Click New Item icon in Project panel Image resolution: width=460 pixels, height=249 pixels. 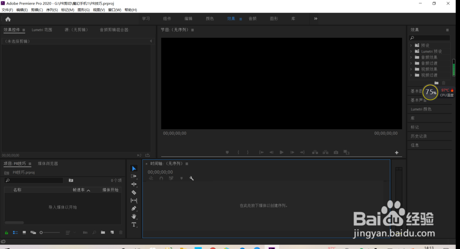click(x=112, y=232)
